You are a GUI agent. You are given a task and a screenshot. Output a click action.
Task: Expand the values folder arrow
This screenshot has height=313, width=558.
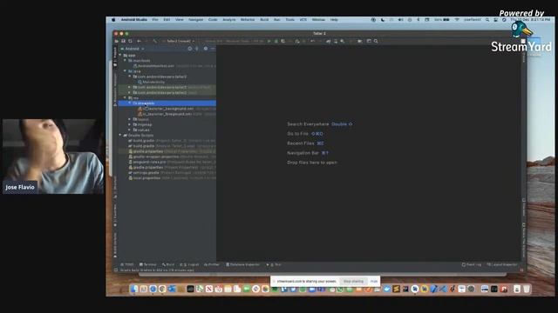coord(130,130)
